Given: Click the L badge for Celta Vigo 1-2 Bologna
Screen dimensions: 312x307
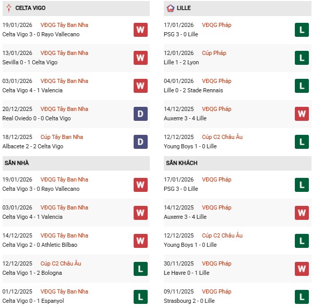Looking at the screenshot, I should click(140, 268).
